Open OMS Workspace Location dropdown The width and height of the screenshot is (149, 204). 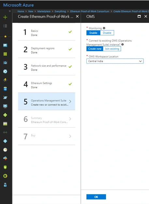pos(115,61)
